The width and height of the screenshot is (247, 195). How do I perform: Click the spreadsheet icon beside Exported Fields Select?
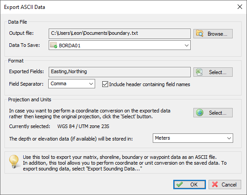tap(199, 72)
